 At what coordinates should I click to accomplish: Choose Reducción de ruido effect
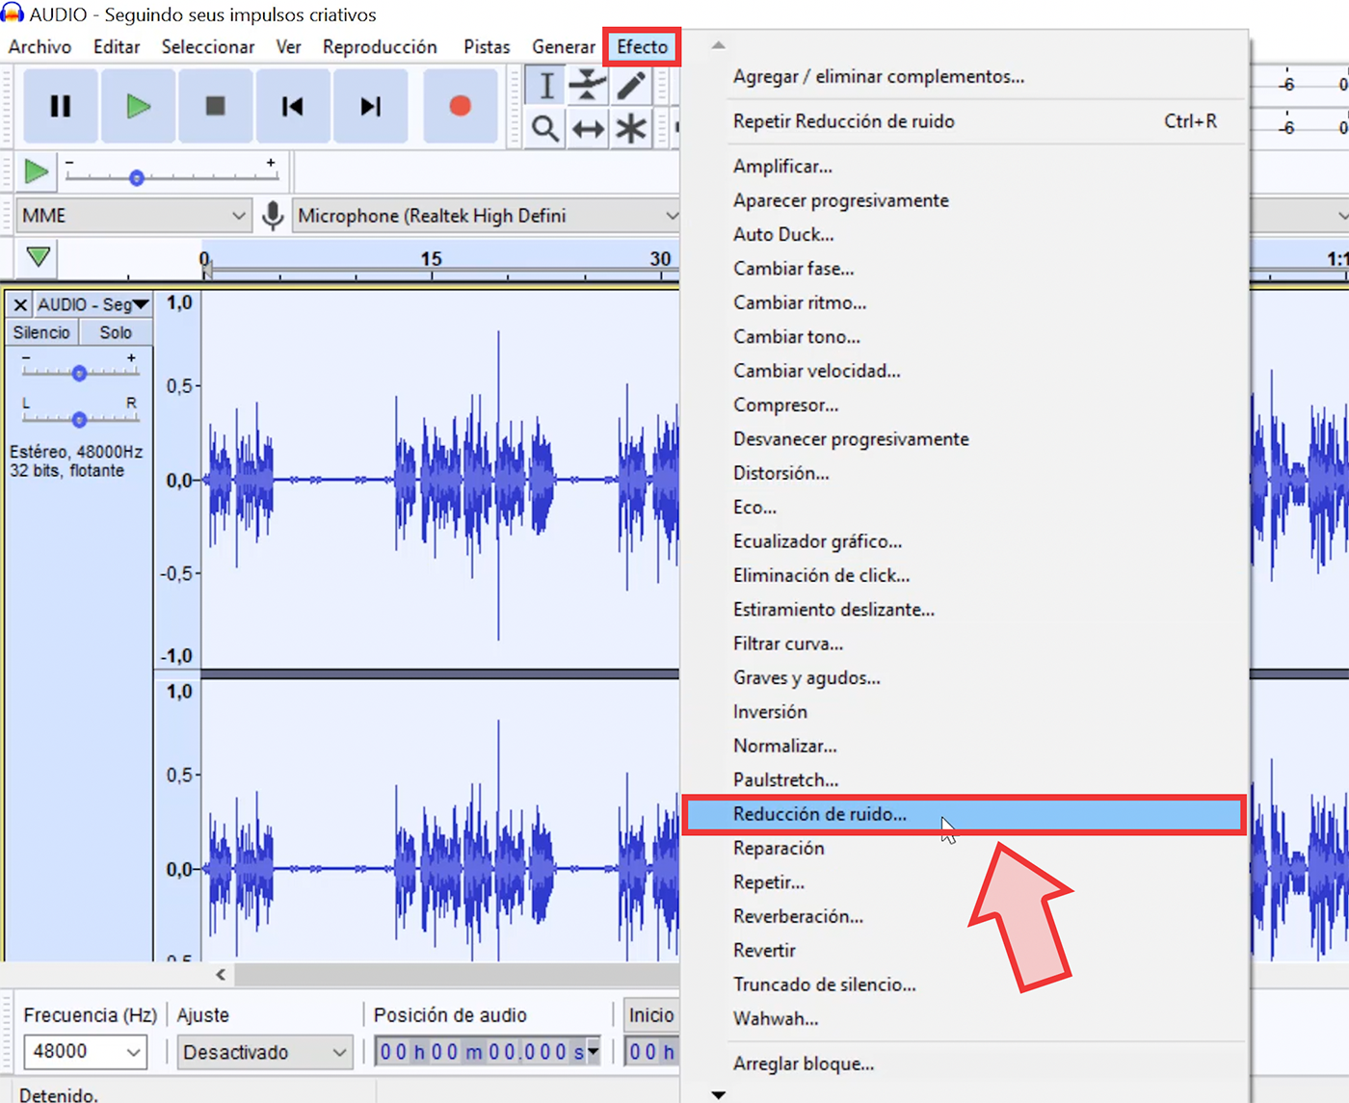pyautogui.click(x=964, y=814)
